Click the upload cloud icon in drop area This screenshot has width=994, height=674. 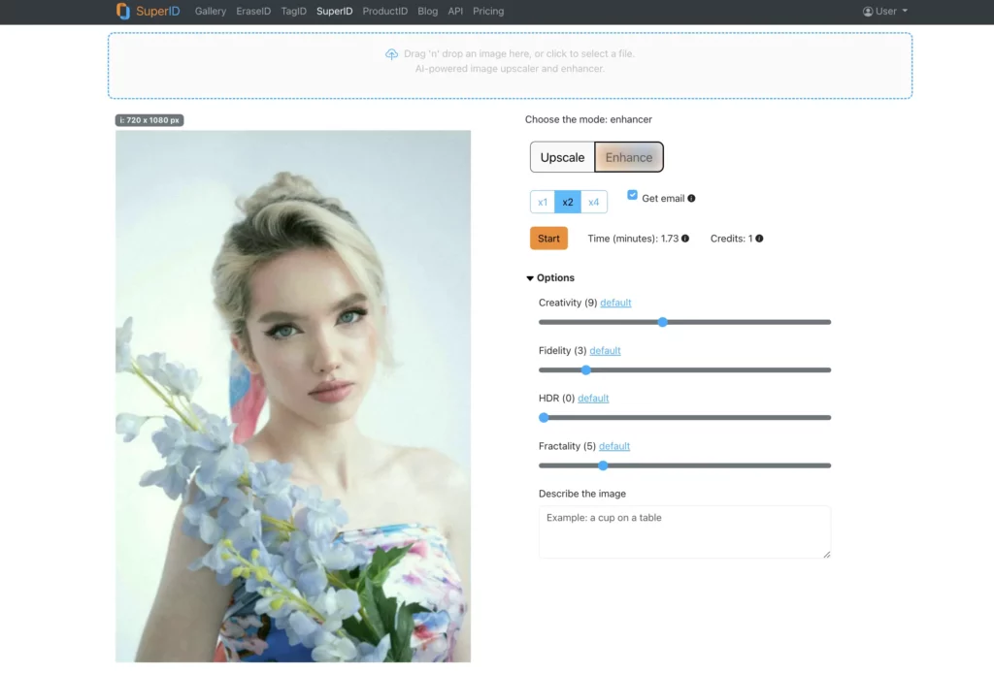391,54
